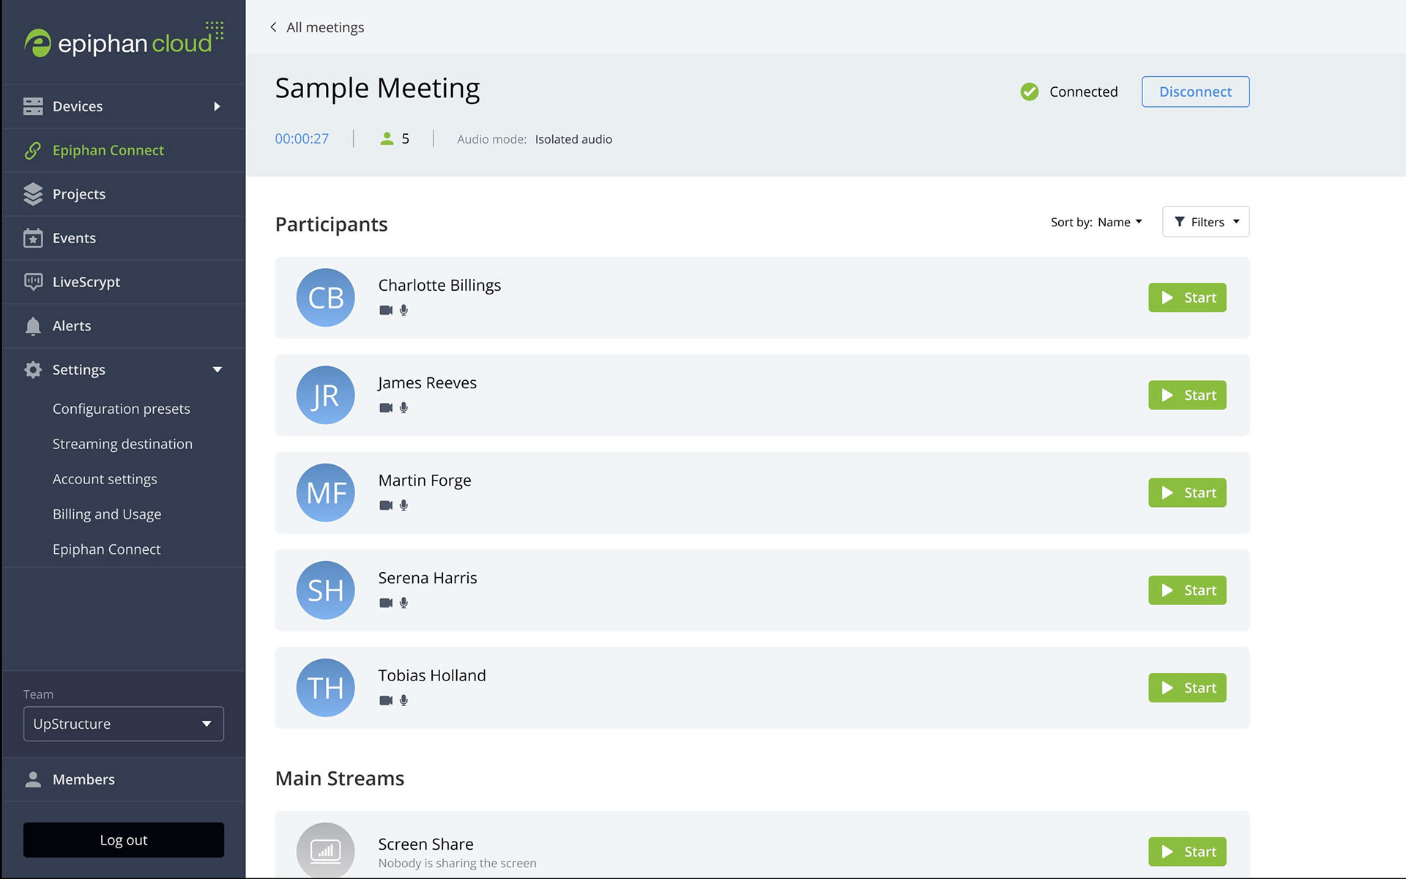Click 'Nobody is sharing the screen' text
Image resolution: width=1406 pixels, height=879 pixels.
[x=457, y=863]
